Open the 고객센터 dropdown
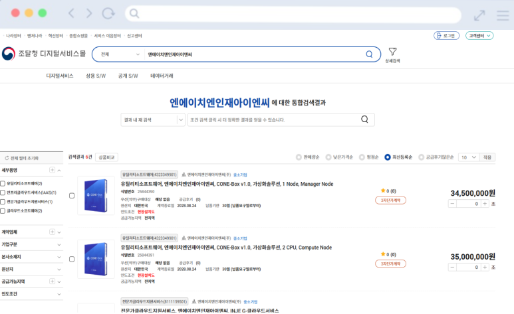The image size is (514, 314). pos(479,36)
